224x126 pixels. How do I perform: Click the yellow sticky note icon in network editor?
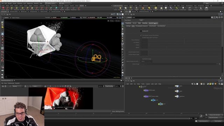tap(210, 84)
